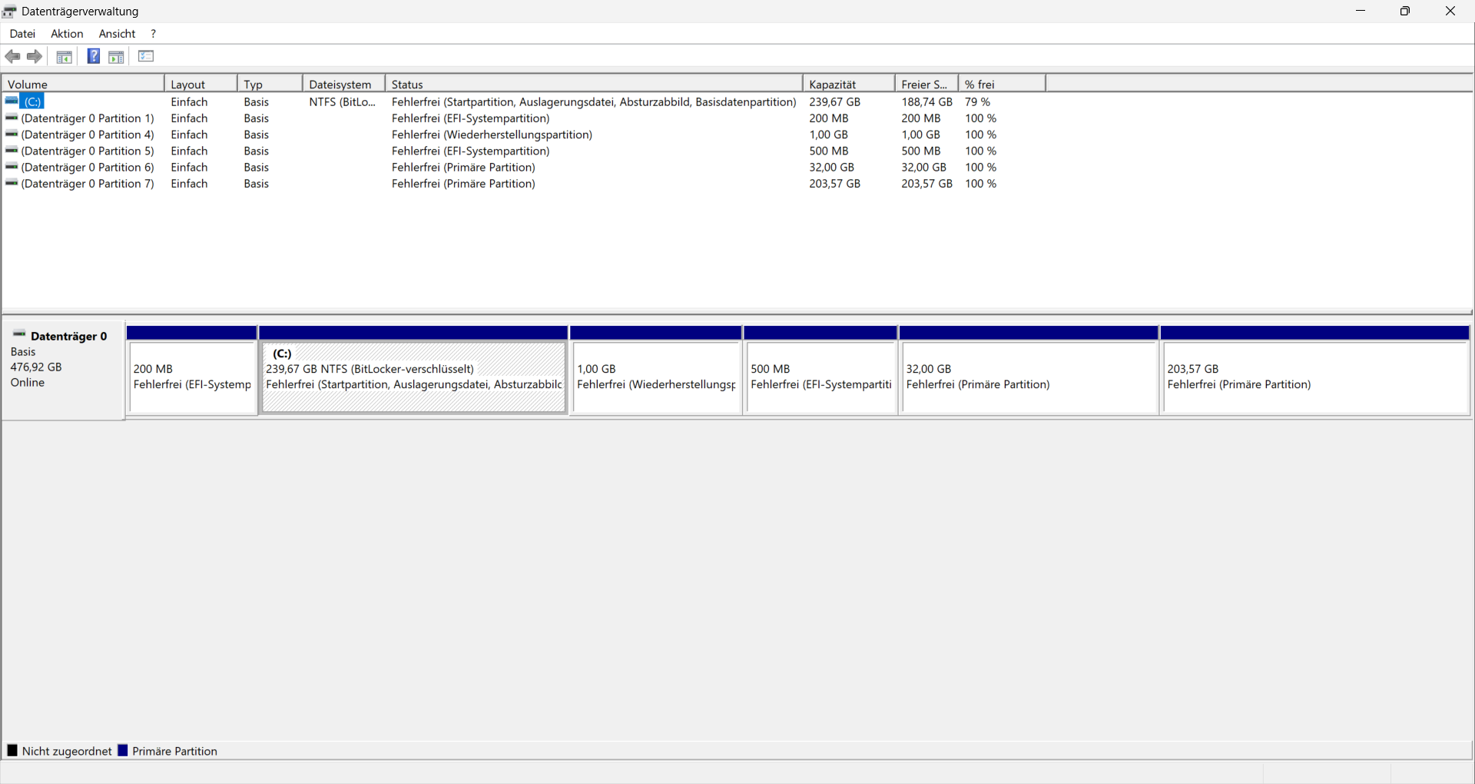Sort volumes by the Kapazität column

834,83
